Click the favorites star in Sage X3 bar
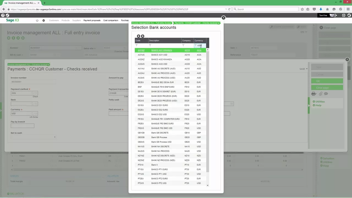This screenshot has height=198, width=352. 37,20
